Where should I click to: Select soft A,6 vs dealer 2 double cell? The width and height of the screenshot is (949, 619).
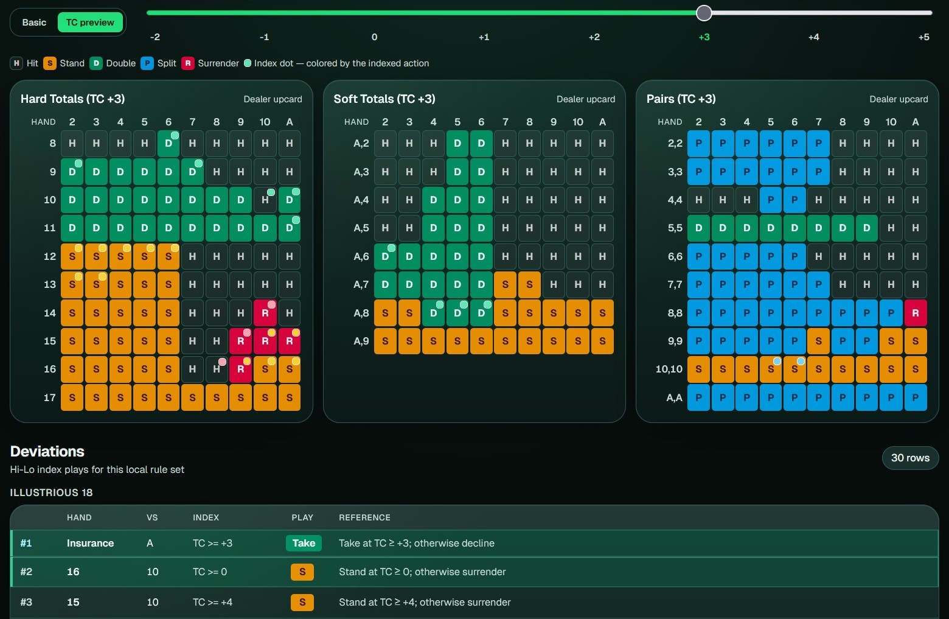pyautogui.click(x=385, y=256)
